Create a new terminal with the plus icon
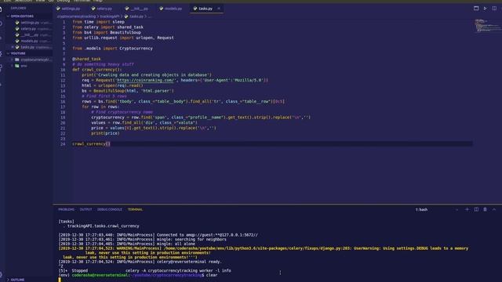The height and width of the screenshot is (282, 502). pyautogui.click(x=467, y=209)
